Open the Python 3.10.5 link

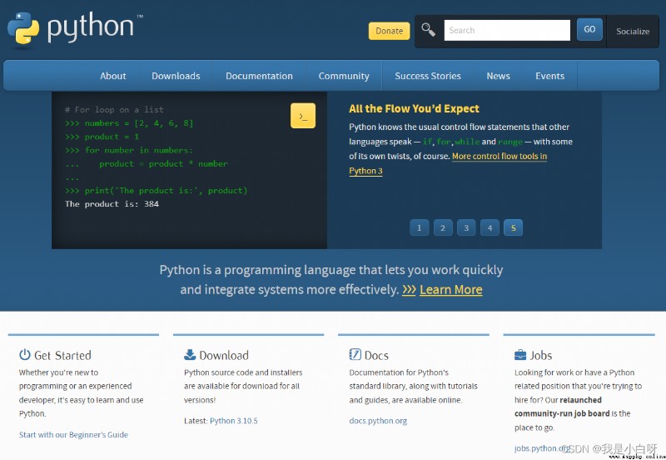234,421
